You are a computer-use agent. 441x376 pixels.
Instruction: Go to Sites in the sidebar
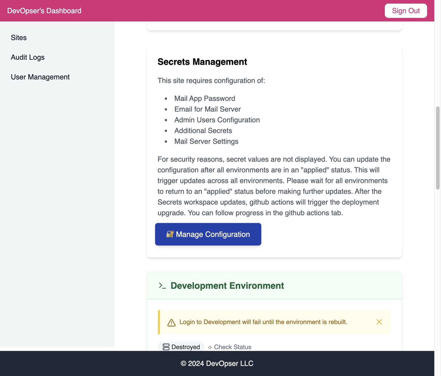(x=19, y=38)
